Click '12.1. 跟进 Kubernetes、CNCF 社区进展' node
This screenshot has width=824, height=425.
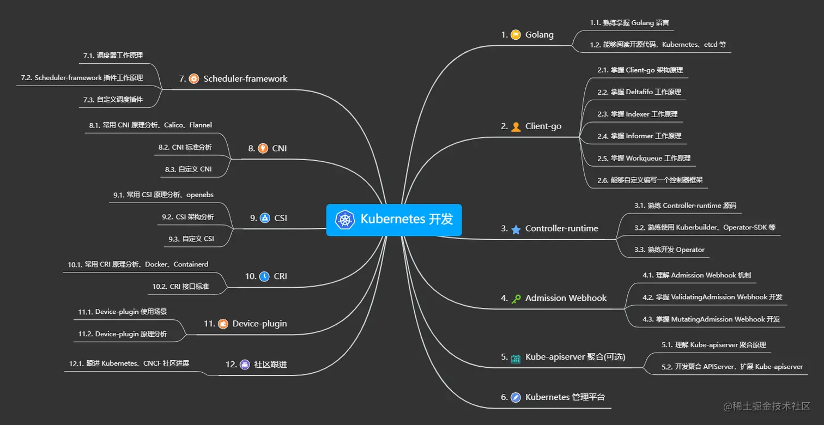tap(129, 363)
